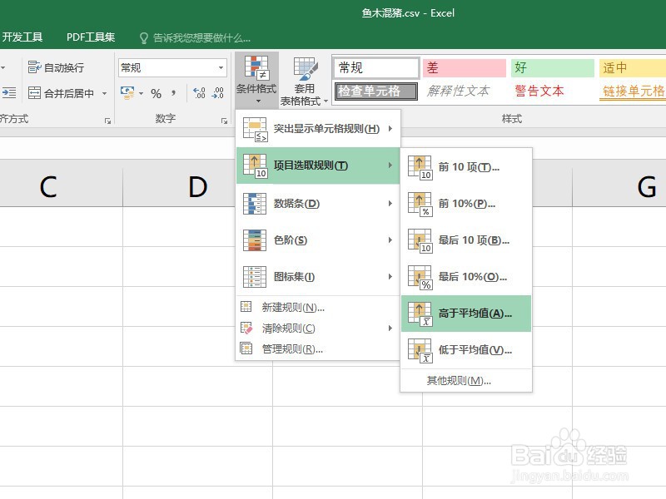Apply the 链接单元格 linked cell style
The height and width of the screenshot is (499, 666).
tap(633, 91)
